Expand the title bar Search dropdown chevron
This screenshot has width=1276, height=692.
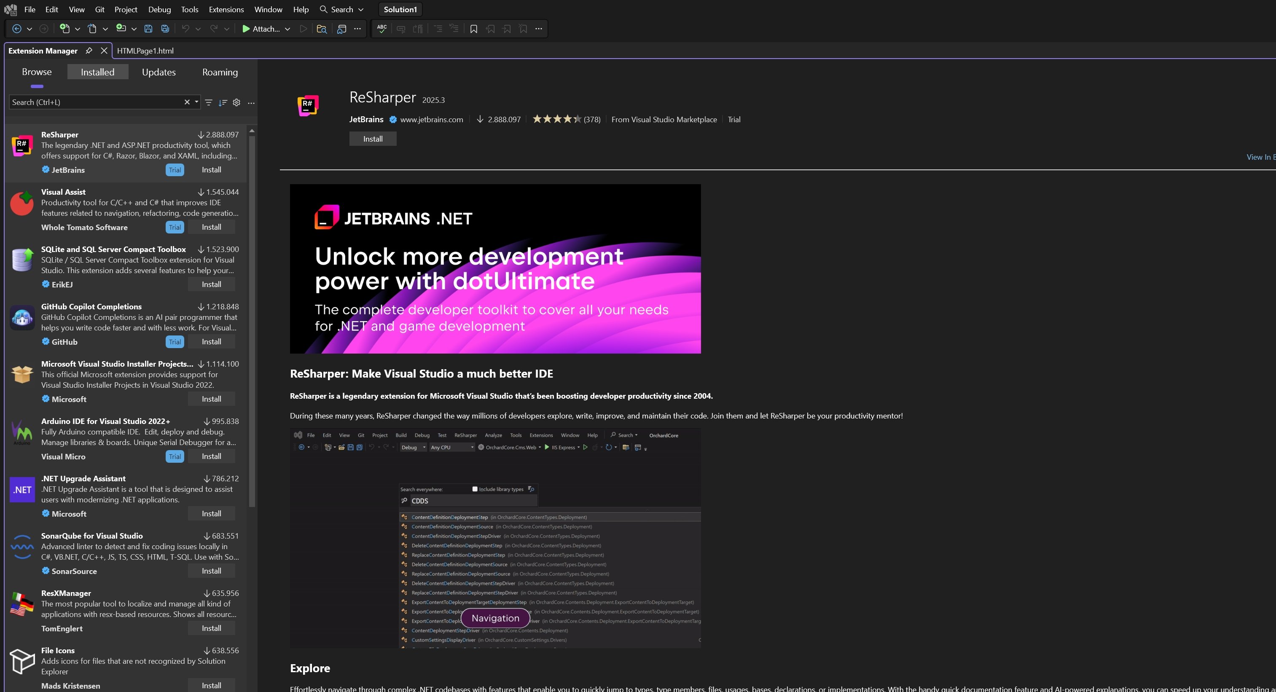coord(360,10)
